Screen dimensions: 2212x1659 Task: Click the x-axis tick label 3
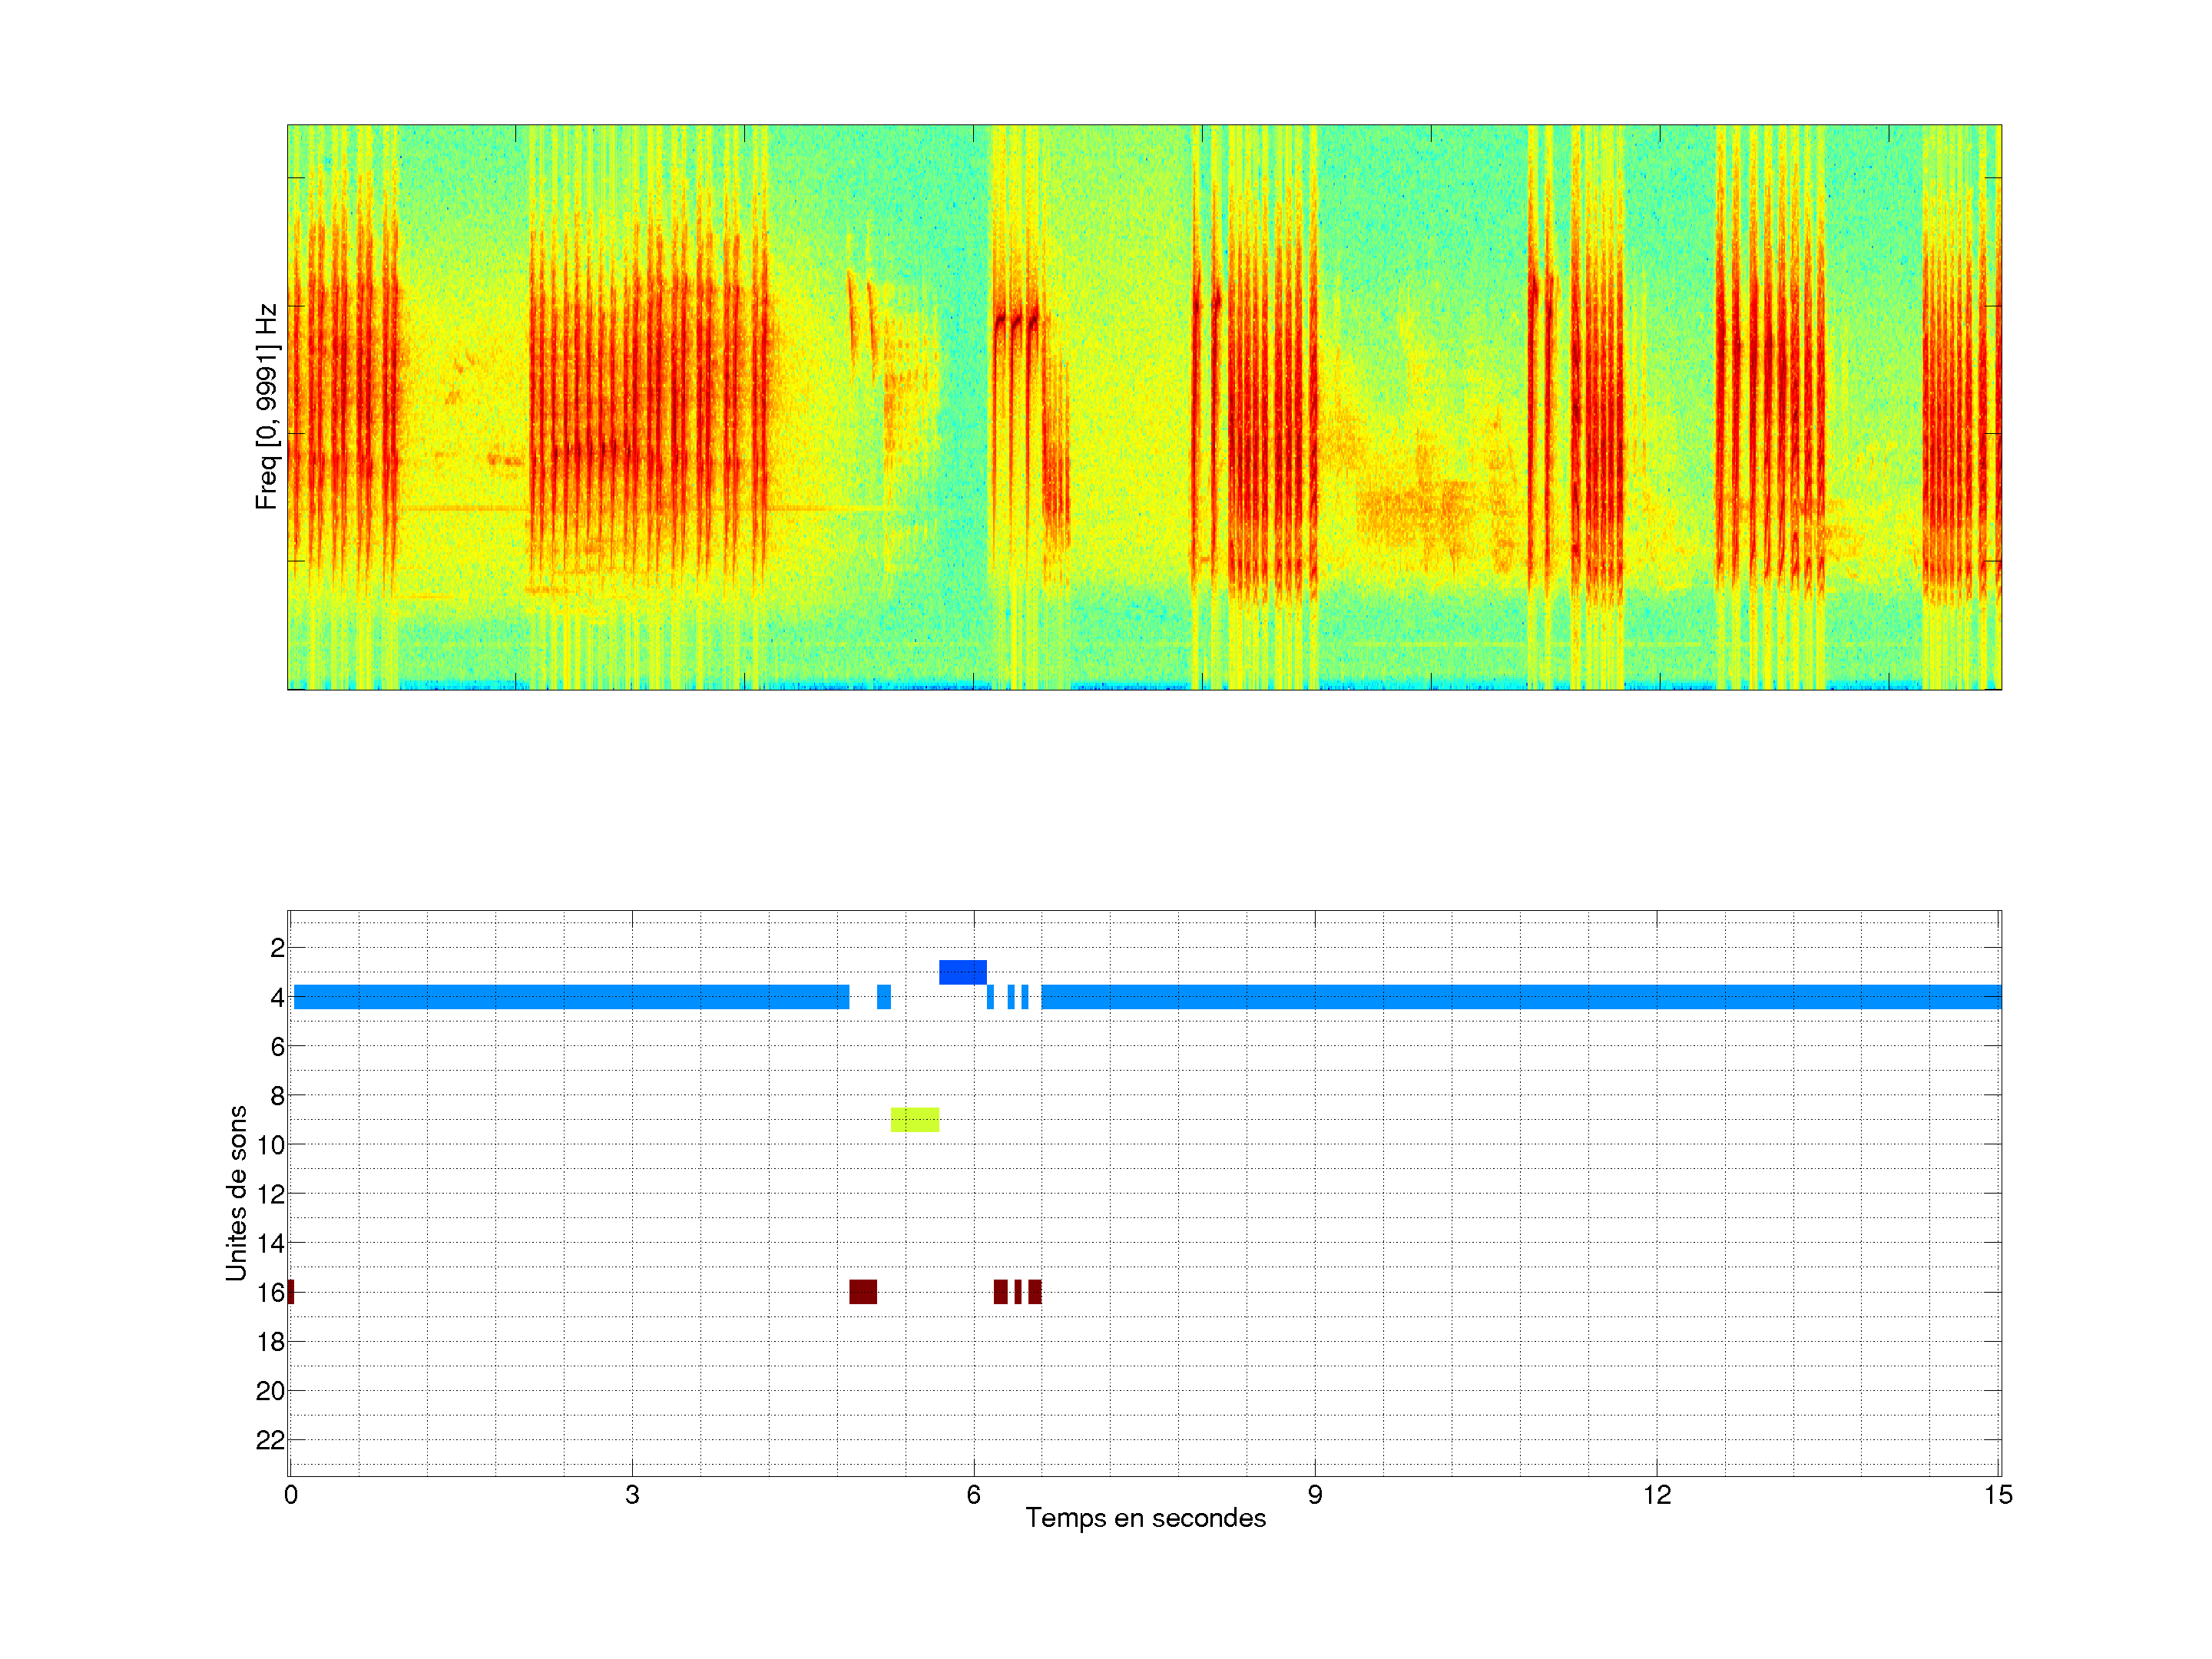pos(632,1495)
